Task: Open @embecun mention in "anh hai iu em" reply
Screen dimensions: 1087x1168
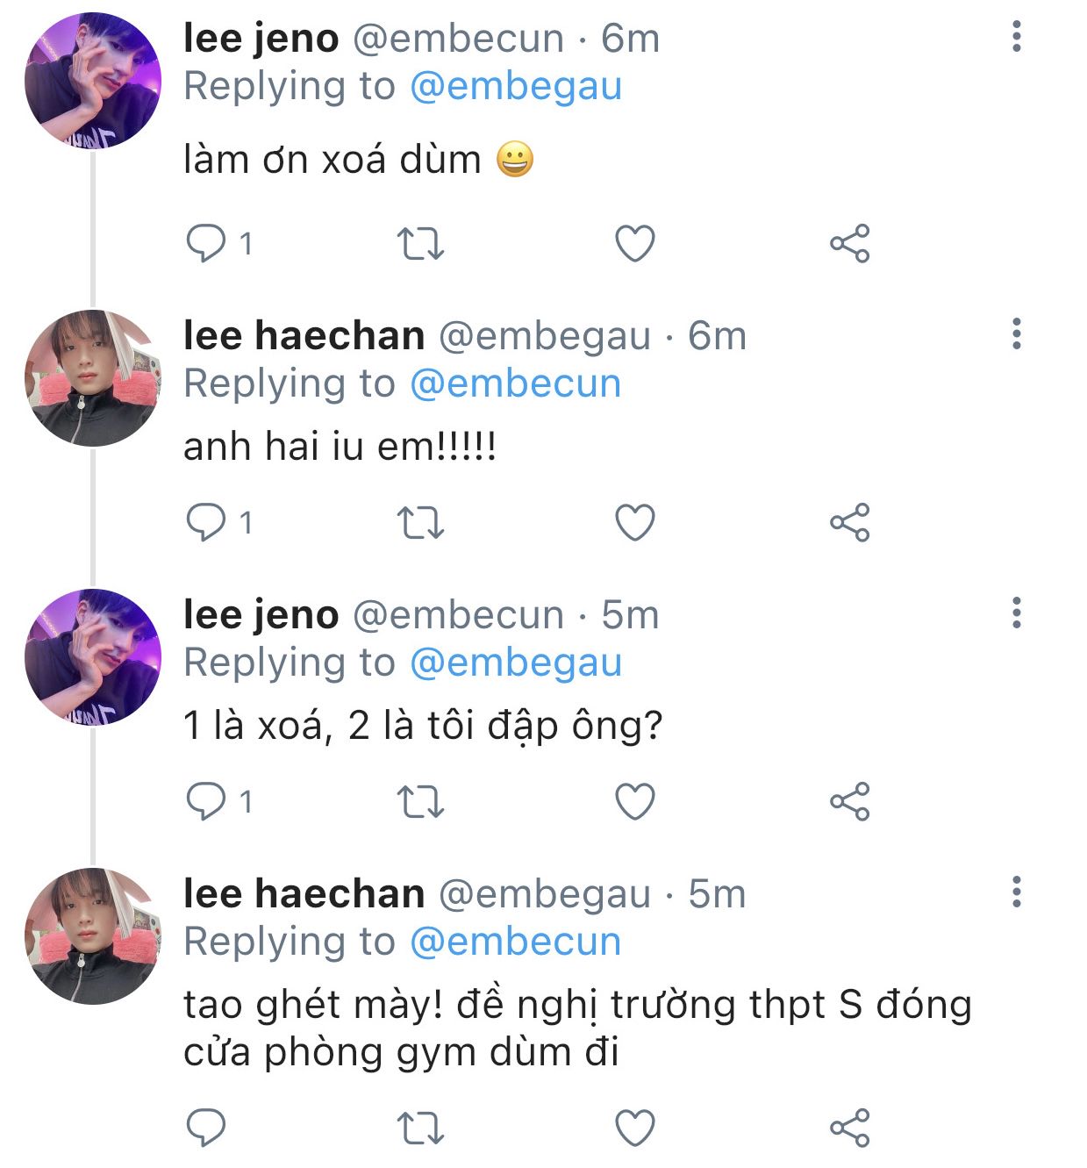Action: pyautogui.click(x=516, y=383)
